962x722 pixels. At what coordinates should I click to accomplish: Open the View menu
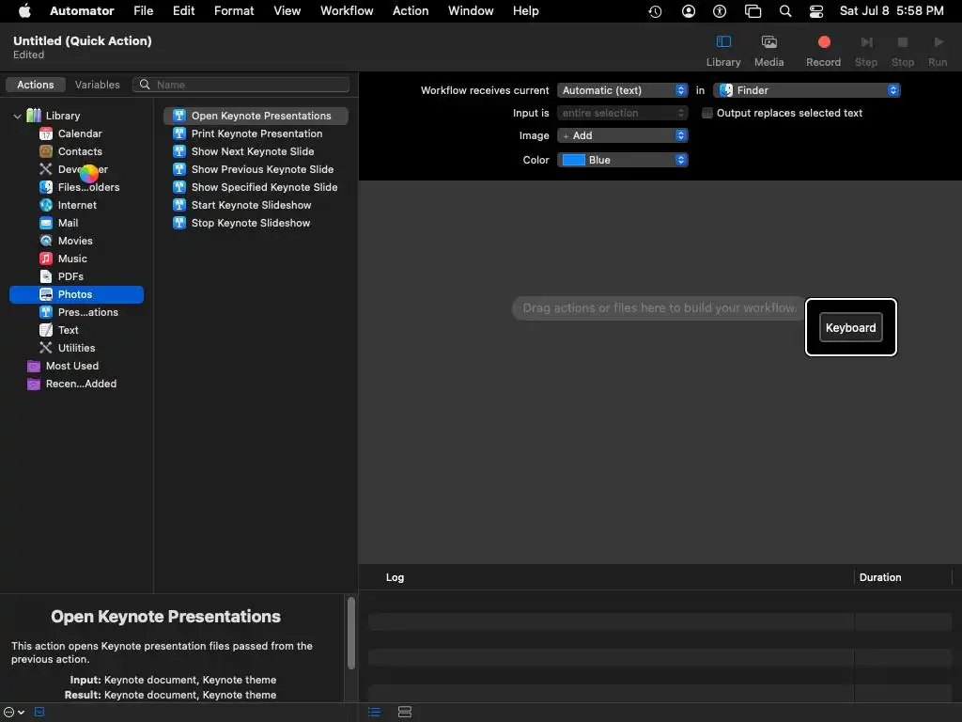tap(287, 11)
